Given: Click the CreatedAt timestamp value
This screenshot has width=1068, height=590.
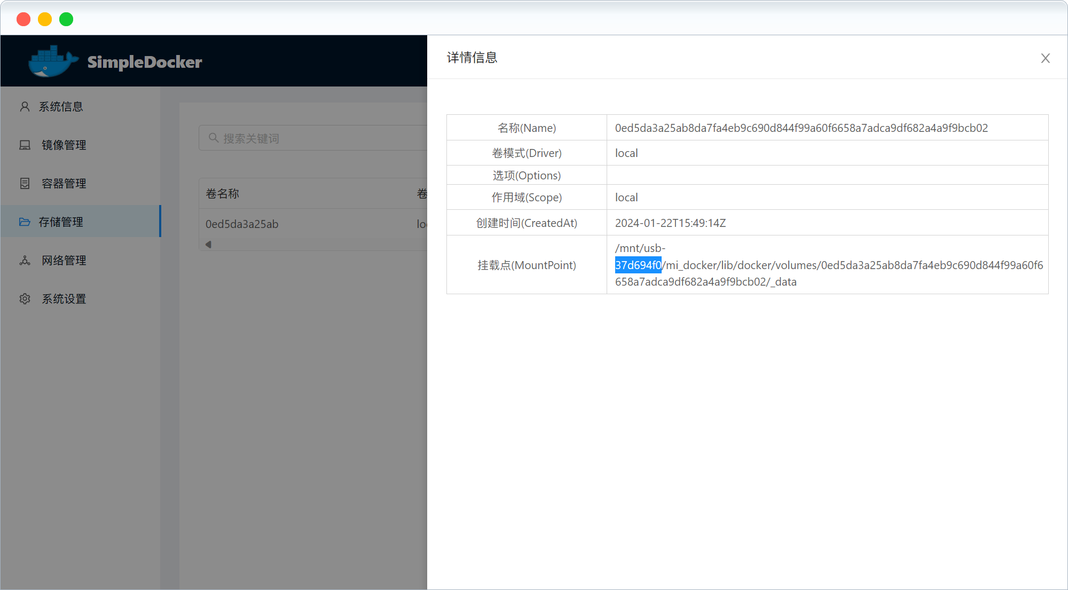Looking at the screenshot, I should point(670,223).
